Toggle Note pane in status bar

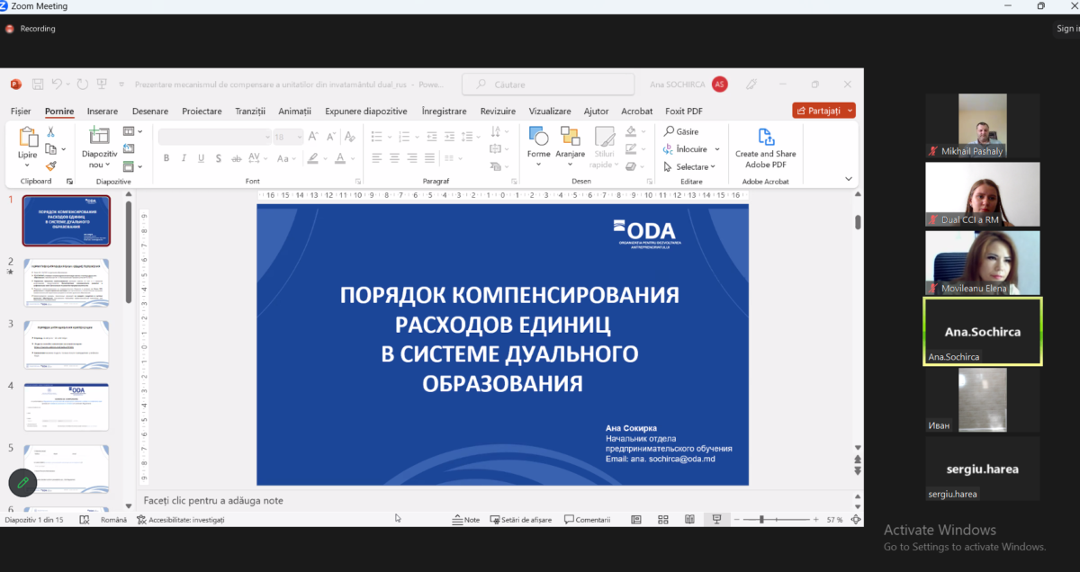(465, 520)
